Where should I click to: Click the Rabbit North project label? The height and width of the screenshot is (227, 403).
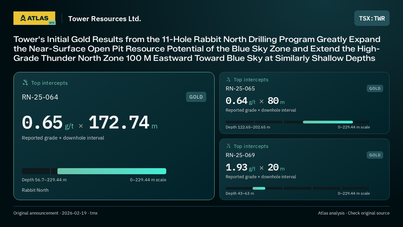[35, 190]
